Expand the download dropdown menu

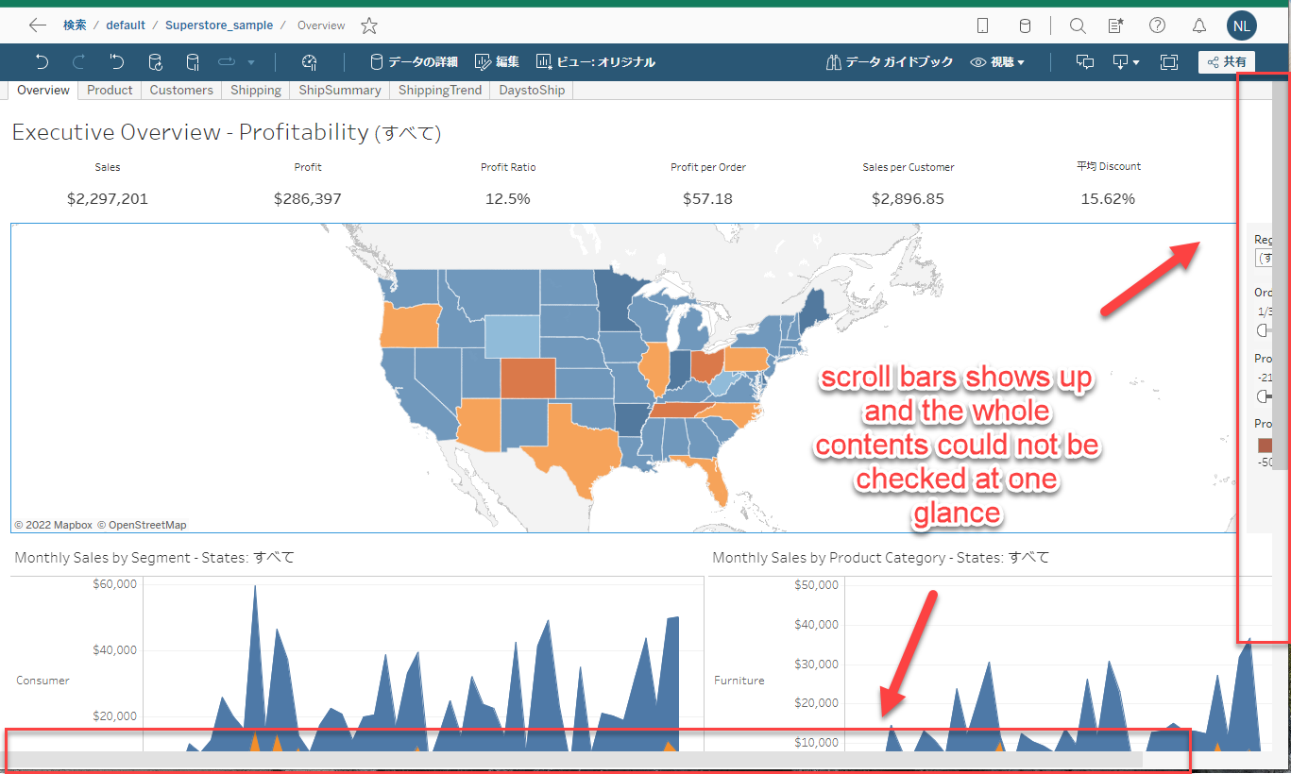coord(1126,62)
